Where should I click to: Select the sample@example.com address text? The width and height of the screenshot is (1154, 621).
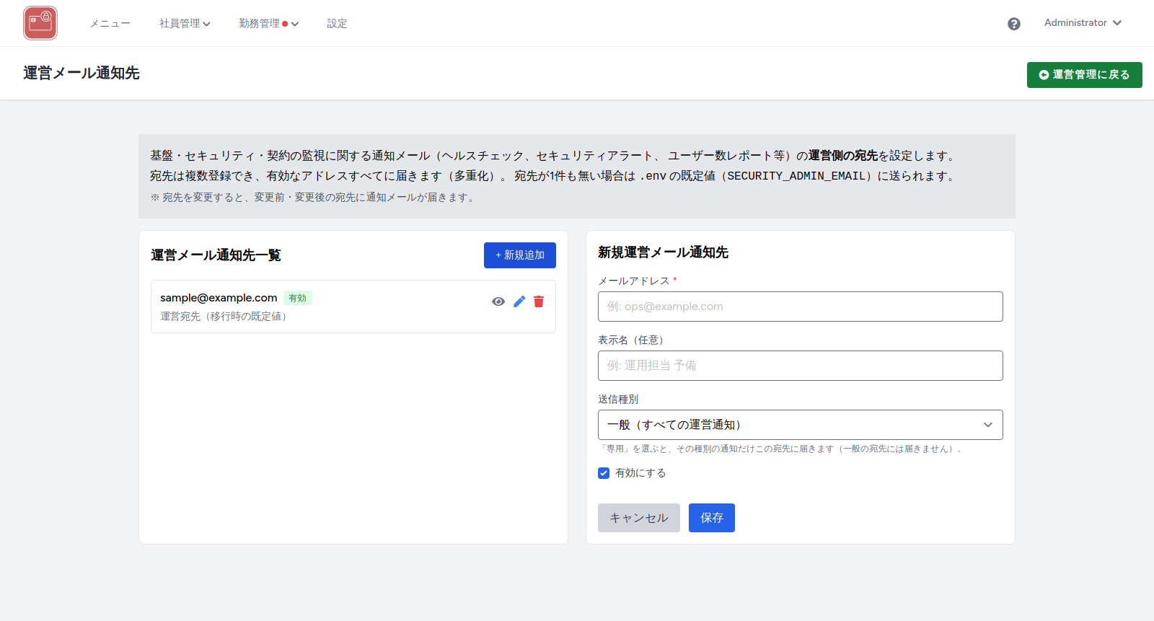(x=219, y=298)
